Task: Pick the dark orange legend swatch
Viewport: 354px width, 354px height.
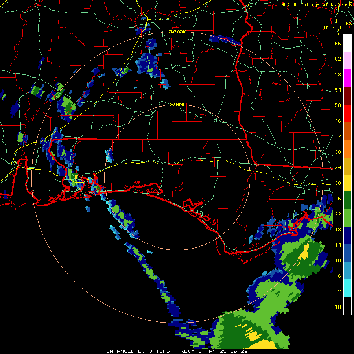Action: pos(347,131)
